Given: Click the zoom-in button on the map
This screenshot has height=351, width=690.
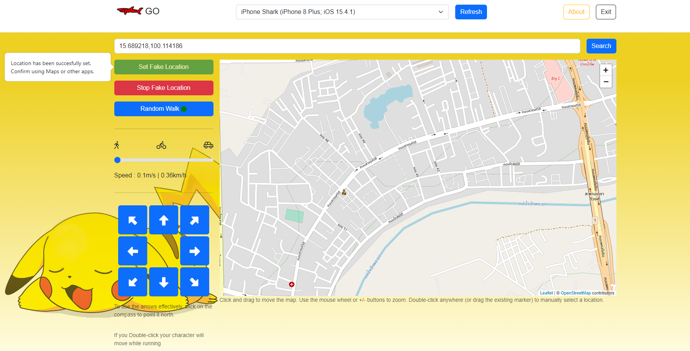Looking at the screenshot, I should 606,70.
